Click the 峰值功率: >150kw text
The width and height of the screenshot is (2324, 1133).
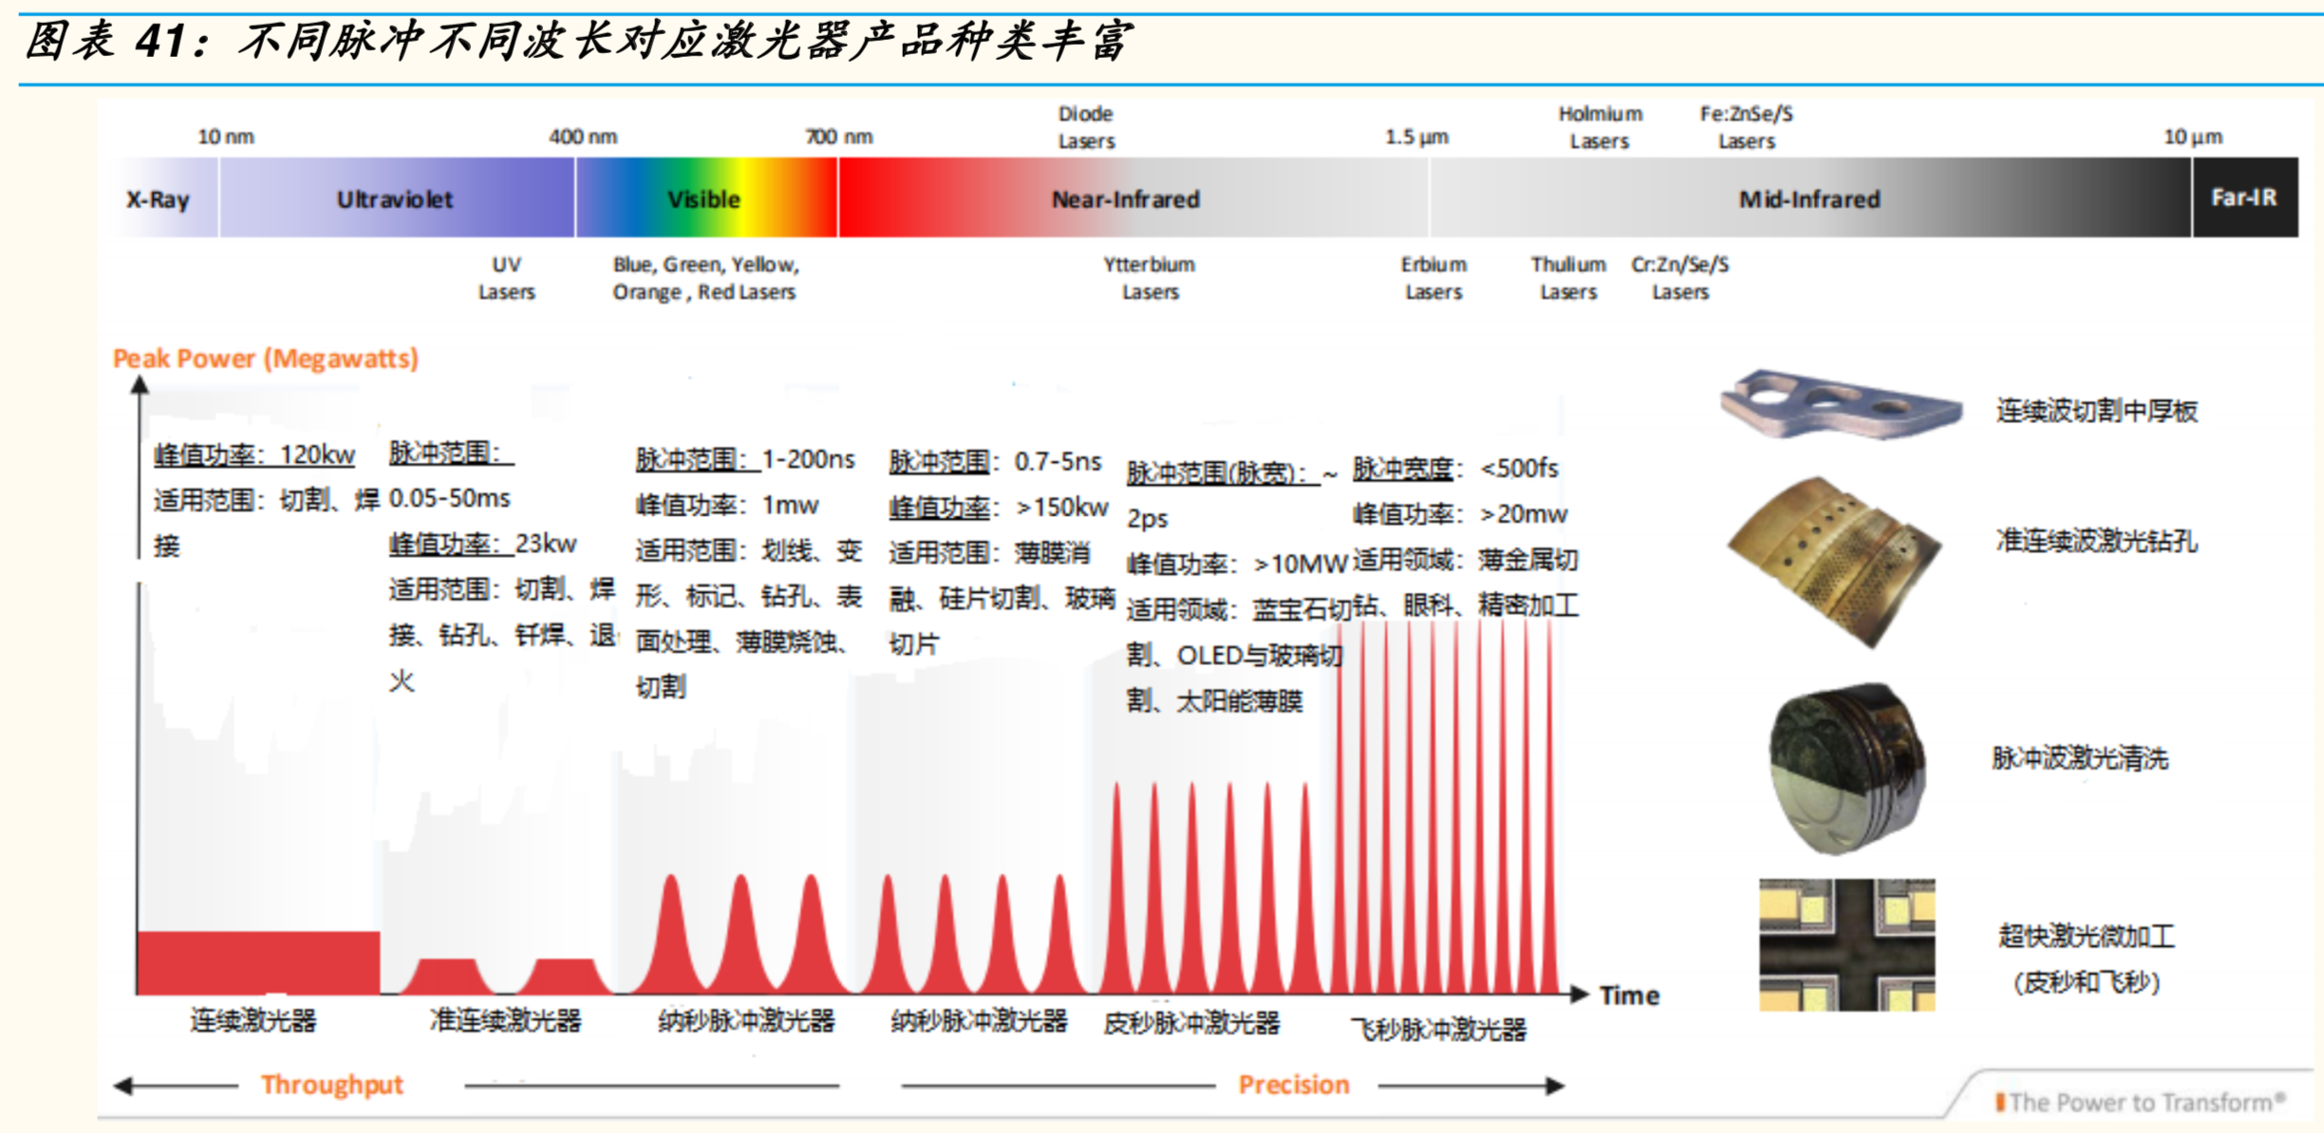coord(999,508)
